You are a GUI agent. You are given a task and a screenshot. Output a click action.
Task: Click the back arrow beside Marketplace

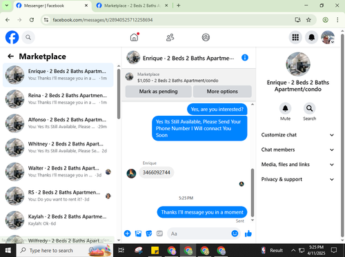pyautogui.click(x=10, y=56)
